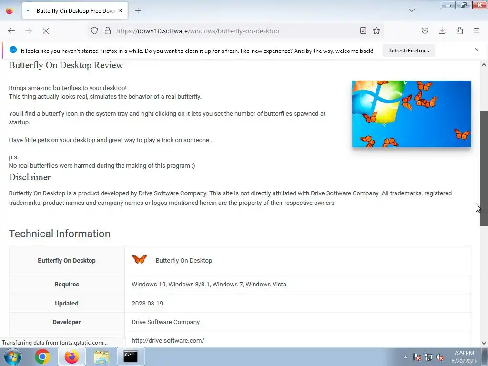Open File Explorer from taskbar
The height and width of the screenshot is (366, 488).
pyautogui.click(x=102, y=356)
